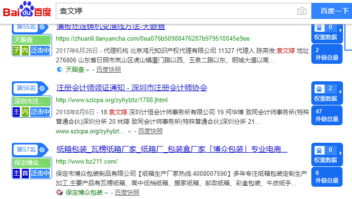
Task: Expand arrow on rank 57 权重数据
Action: coord(341,153)
